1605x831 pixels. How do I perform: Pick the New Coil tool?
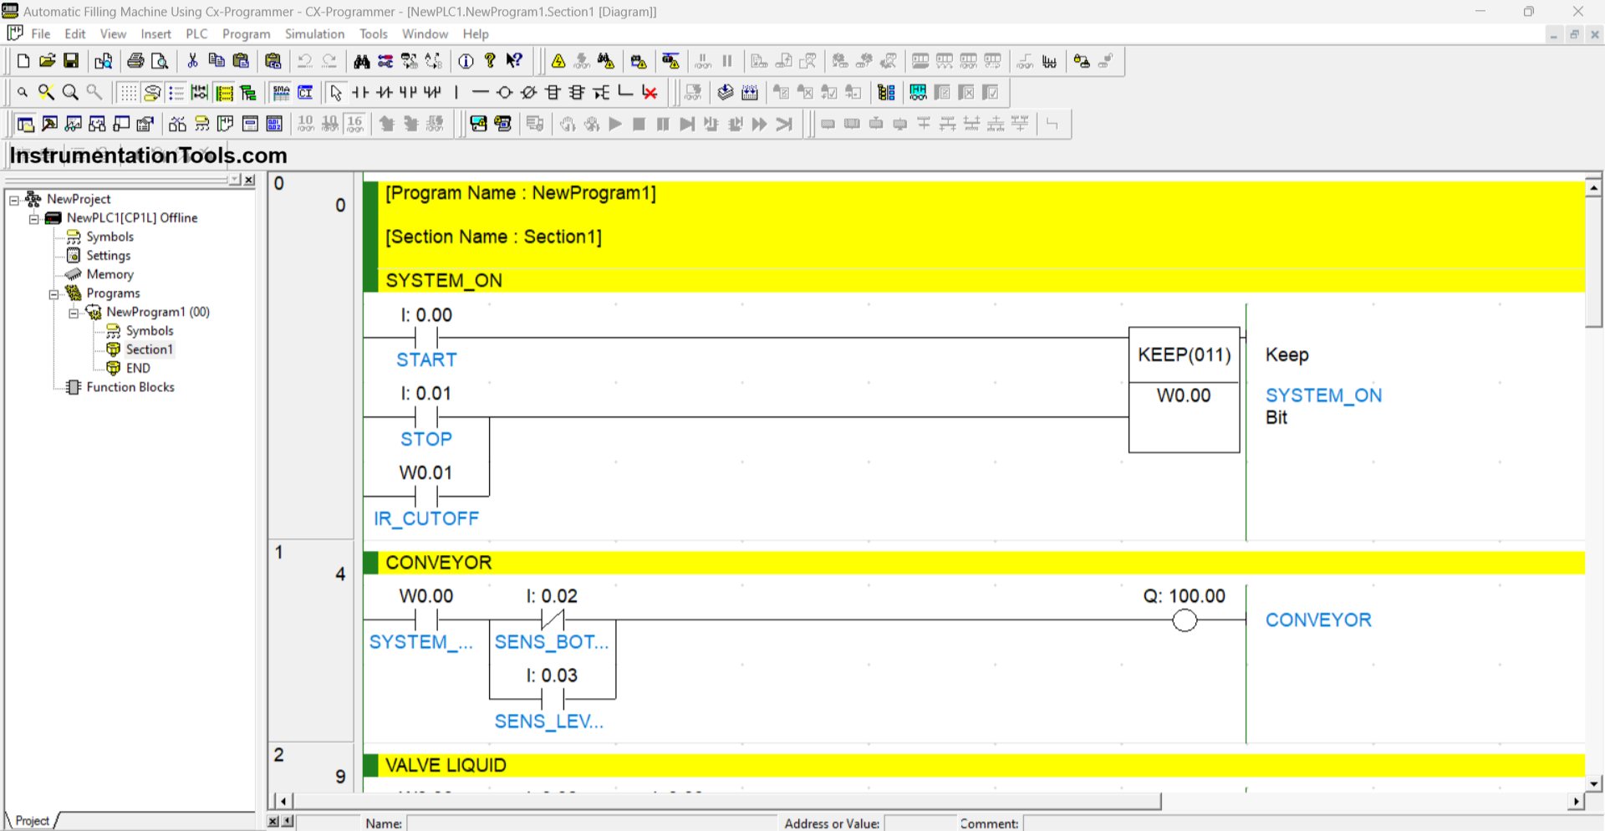pos(504,93)
